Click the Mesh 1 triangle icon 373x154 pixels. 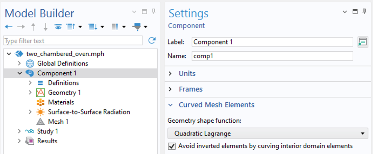tap(40, 122)
